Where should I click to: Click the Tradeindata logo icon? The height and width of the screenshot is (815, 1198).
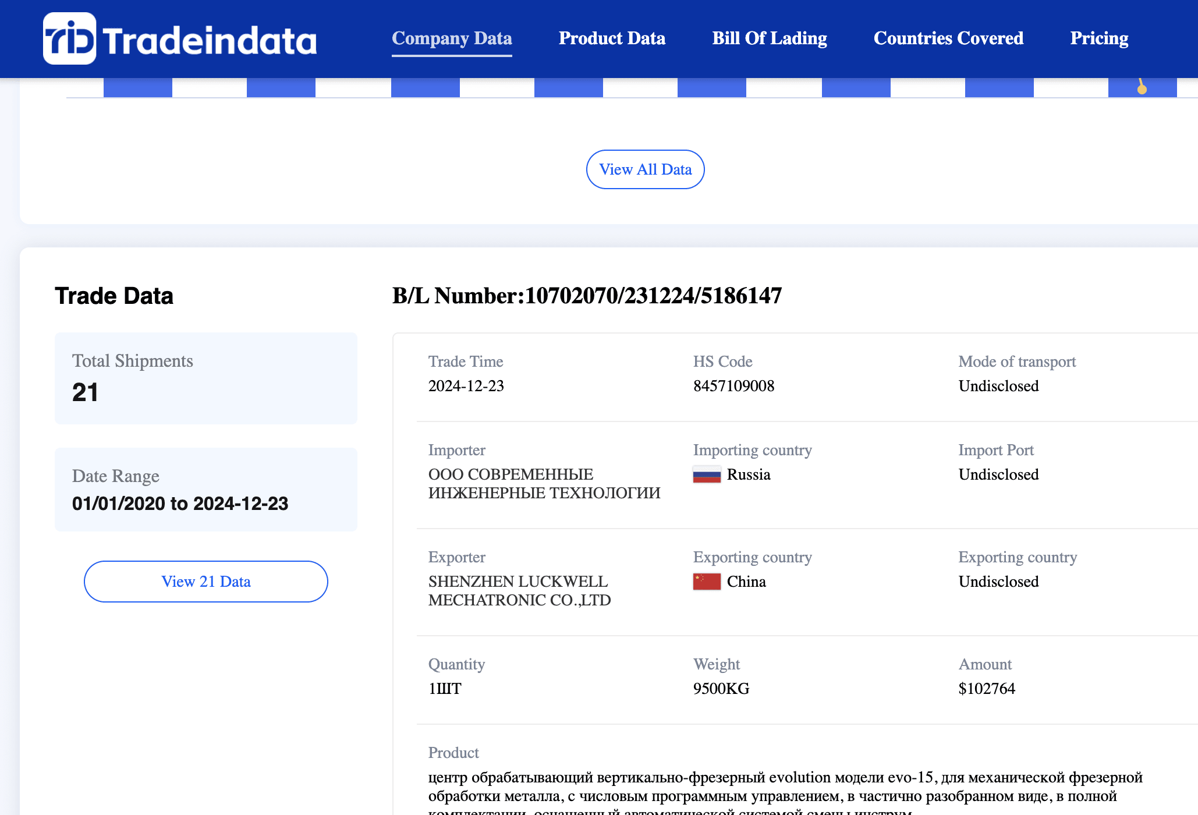click(69, 38)
